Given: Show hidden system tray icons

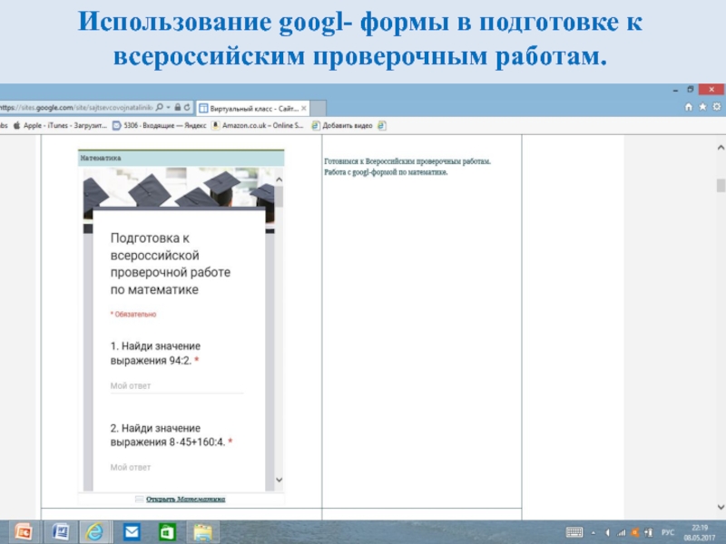Looking at the screenshot, I should 594,531.
